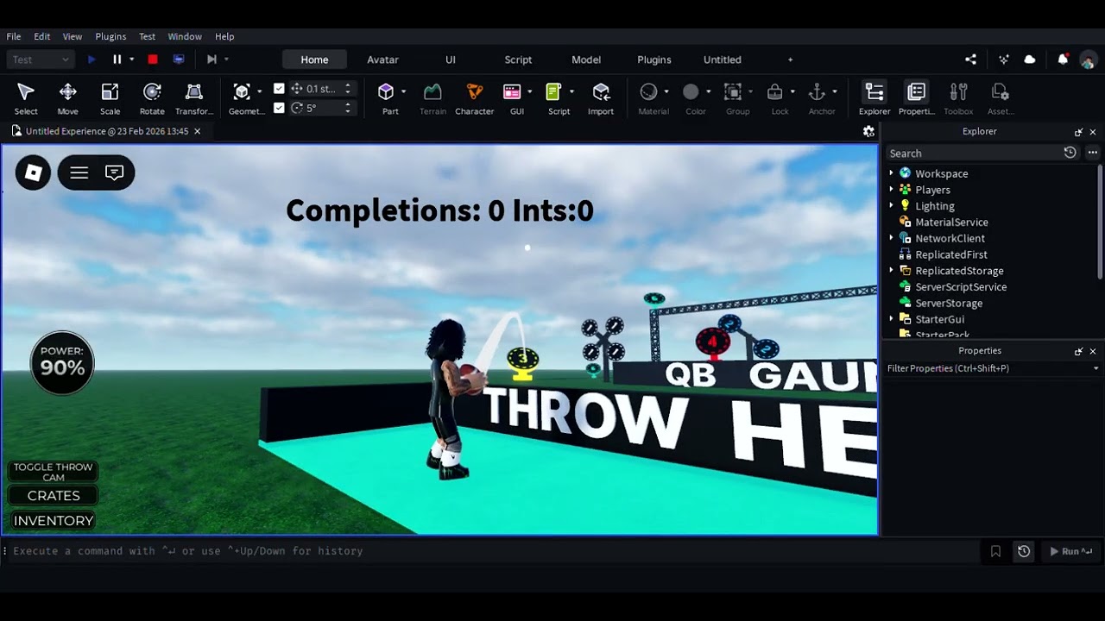Open the Test mode dropdown
Screen dimensions: 1105x621
(x=41, y=60)
